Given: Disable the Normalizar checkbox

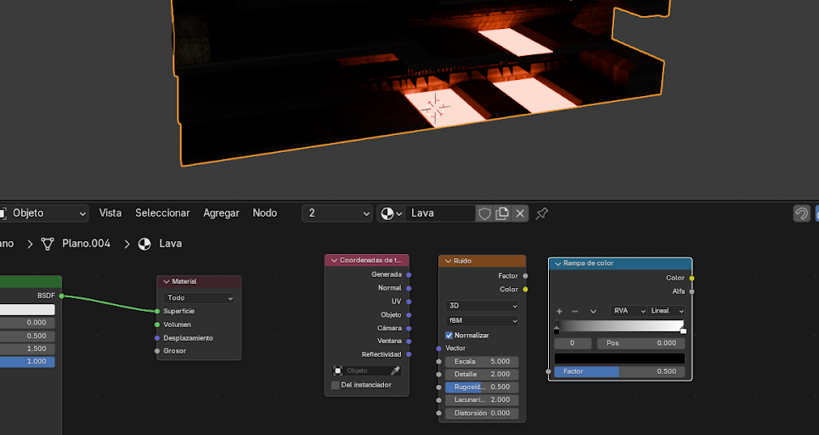Looking at the screenshot, I should point(449,335).
